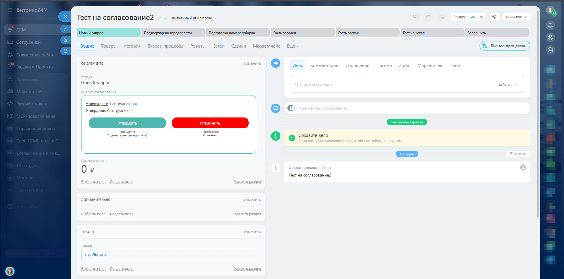
Task: Click the settings gear icon in the card header
Action: 494,17
